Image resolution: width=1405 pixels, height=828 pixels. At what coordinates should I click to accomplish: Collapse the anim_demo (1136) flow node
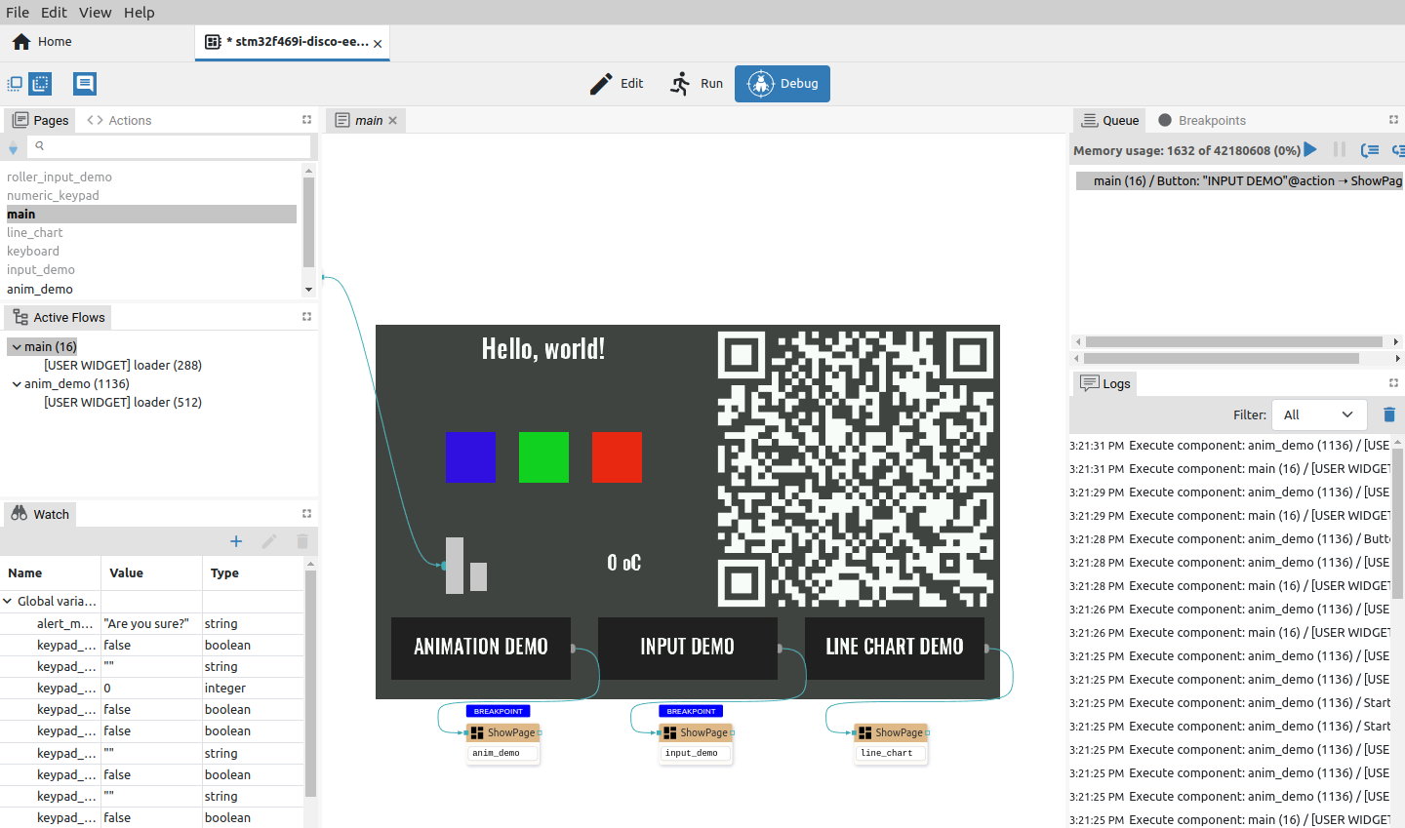coord(17,383)
